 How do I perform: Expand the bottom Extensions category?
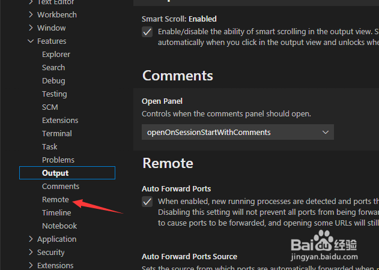31,265
